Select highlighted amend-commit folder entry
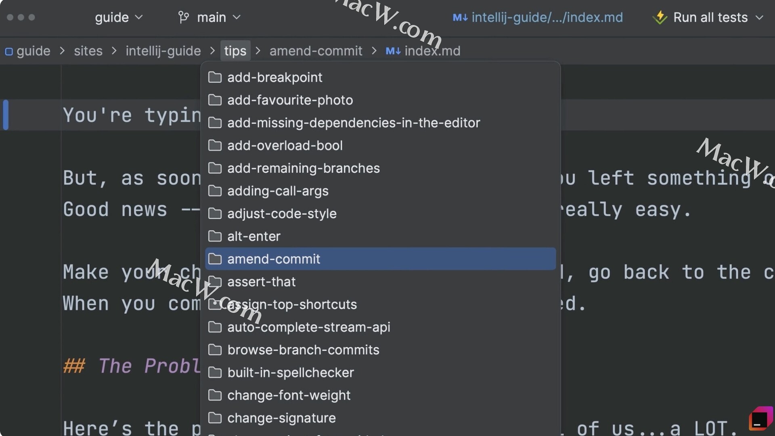The image size is (775, 436). (380, 259)
